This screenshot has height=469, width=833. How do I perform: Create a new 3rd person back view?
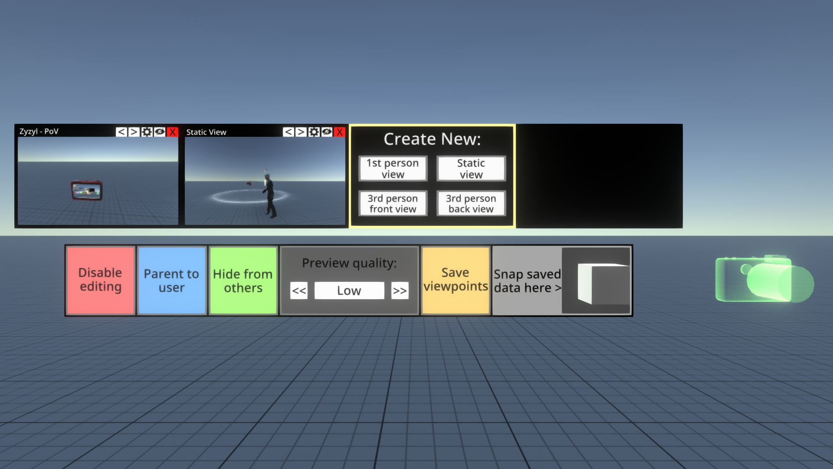pos(471,203)
